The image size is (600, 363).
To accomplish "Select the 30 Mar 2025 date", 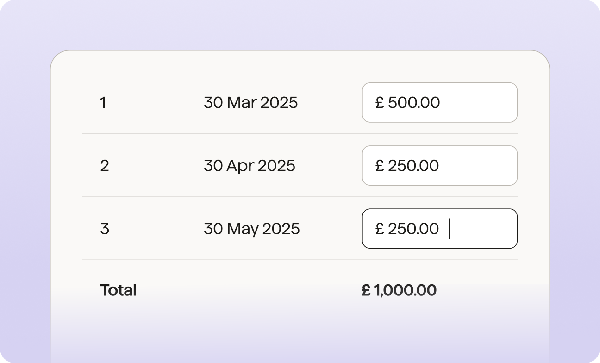I will click(250, 103).
